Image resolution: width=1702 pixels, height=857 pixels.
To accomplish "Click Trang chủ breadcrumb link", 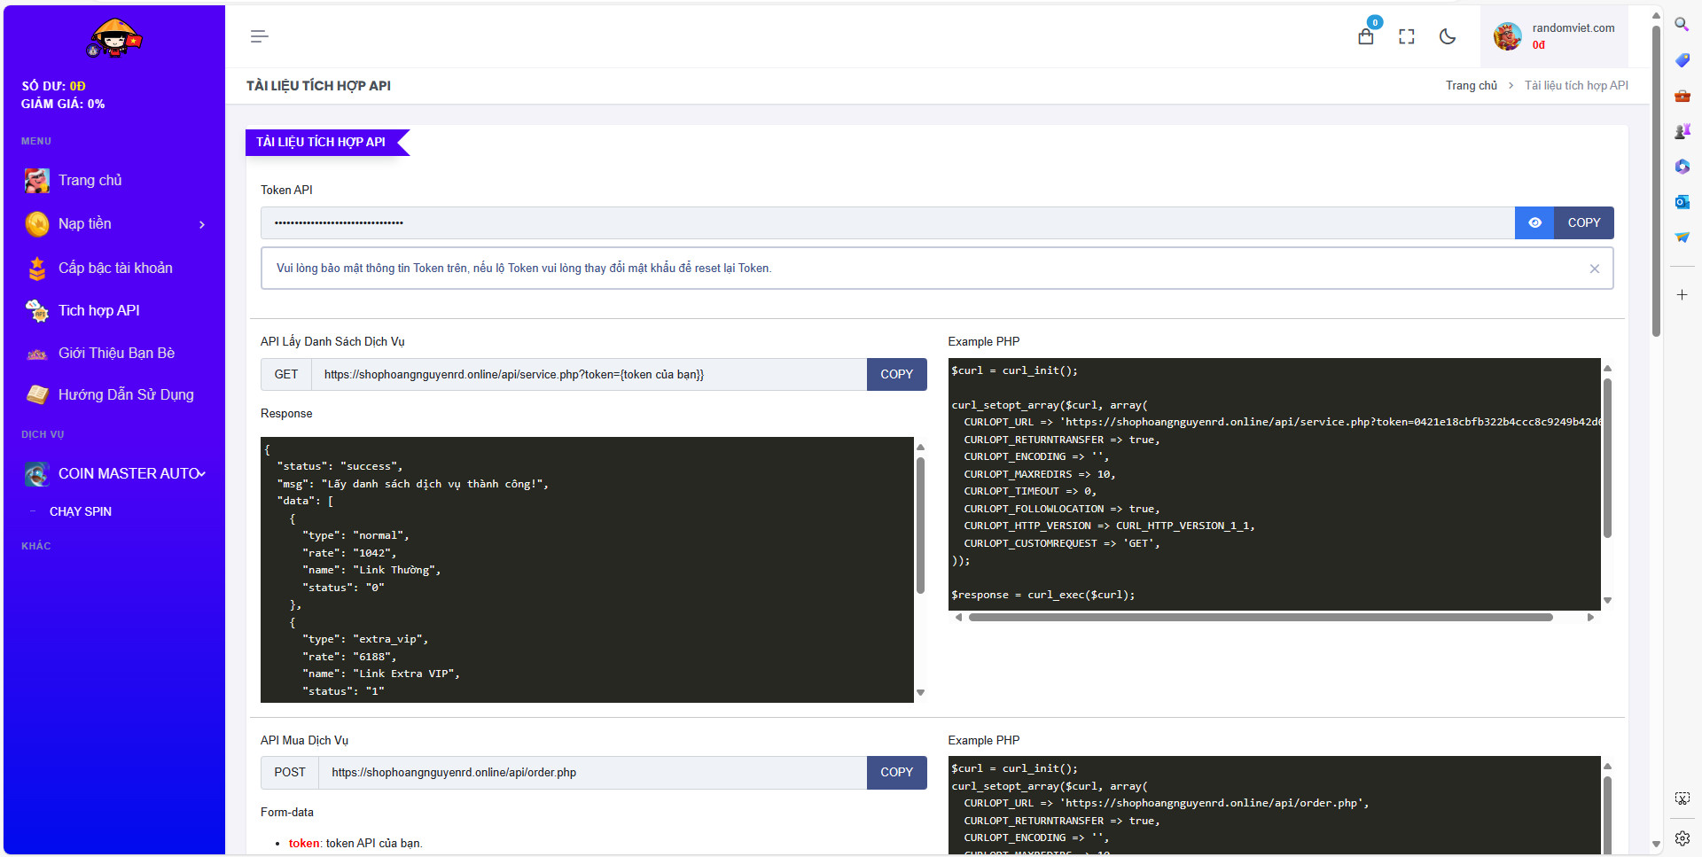I will [1472, 86].
